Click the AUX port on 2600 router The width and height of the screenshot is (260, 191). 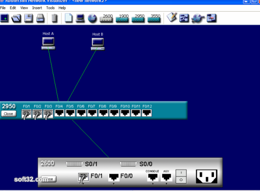coord(166,177)
